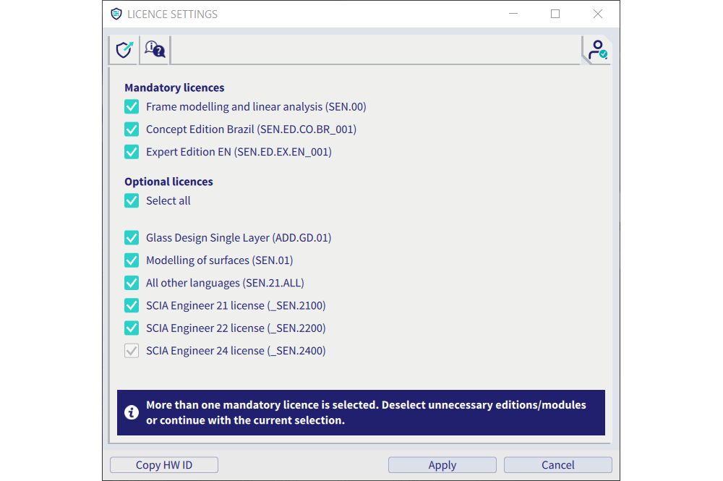Uncheck SCIA Engineer 21 license
This screenshot has height=481, width=723.
(x=132, y=305)
